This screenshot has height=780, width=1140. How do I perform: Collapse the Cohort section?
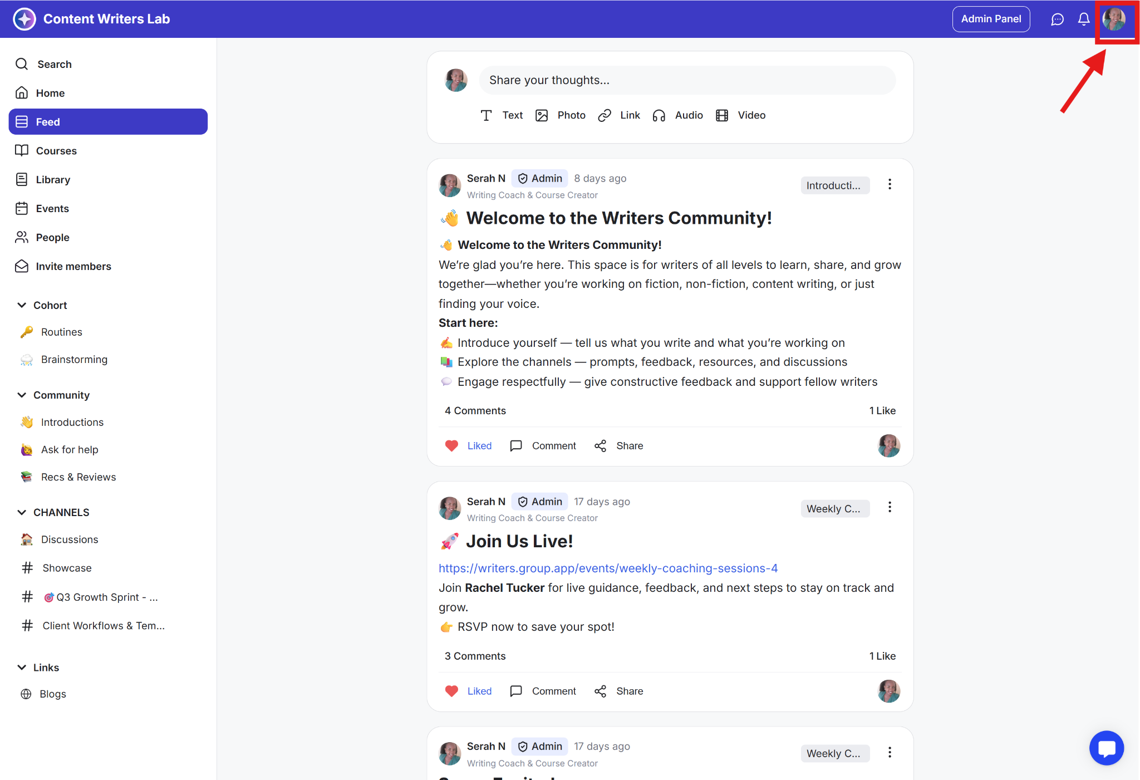coord(22,305)
